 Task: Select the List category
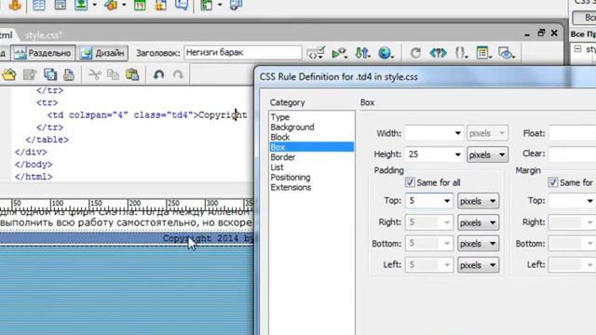[x=278, y=167]
